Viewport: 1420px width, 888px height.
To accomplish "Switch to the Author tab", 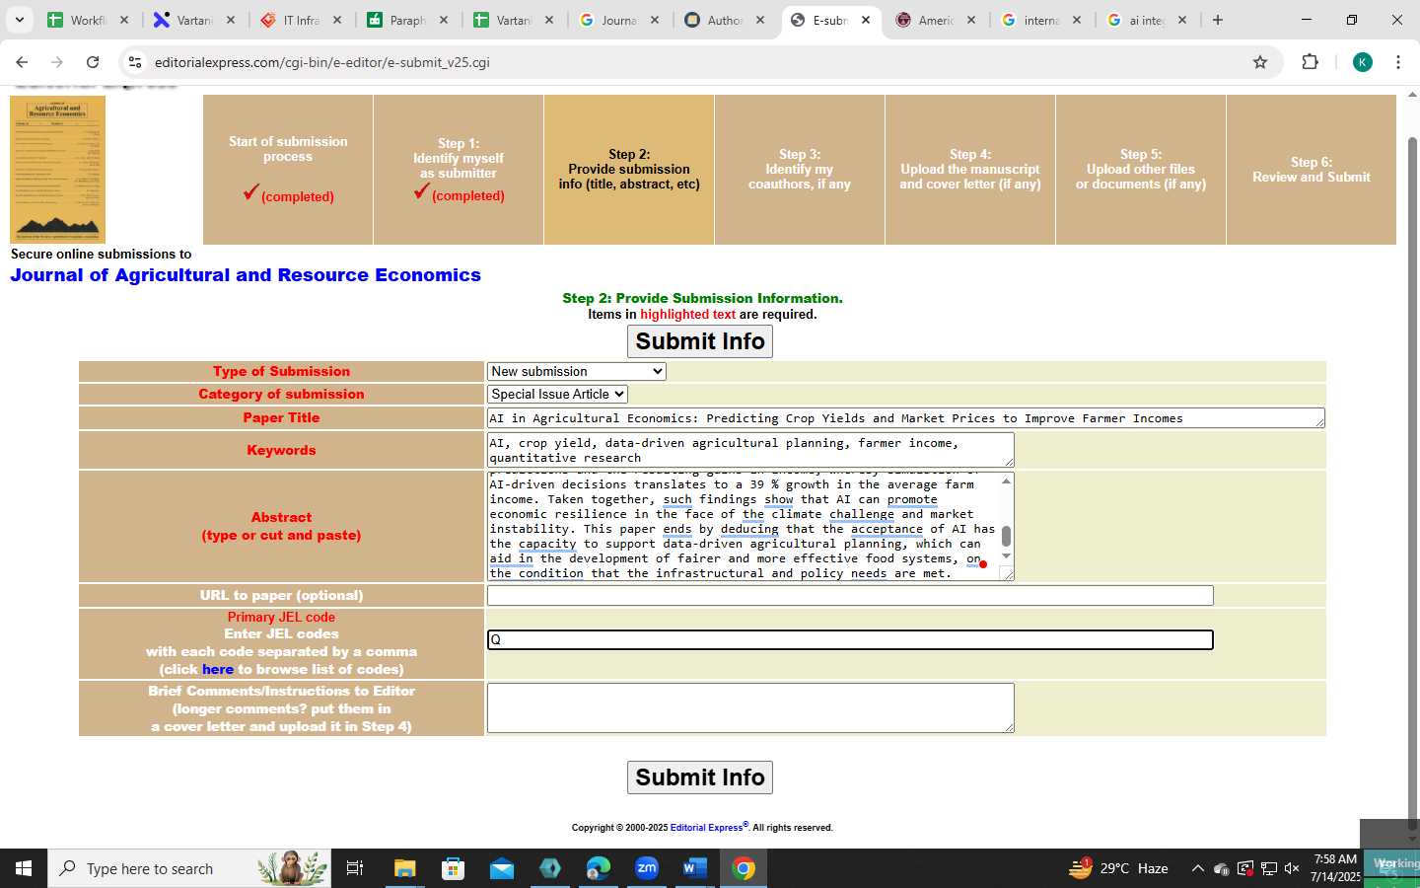I will 726,20.
